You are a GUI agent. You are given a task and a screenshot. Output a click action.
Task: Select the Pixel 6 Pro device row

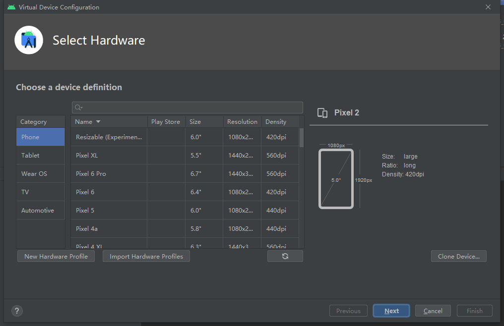185,173
